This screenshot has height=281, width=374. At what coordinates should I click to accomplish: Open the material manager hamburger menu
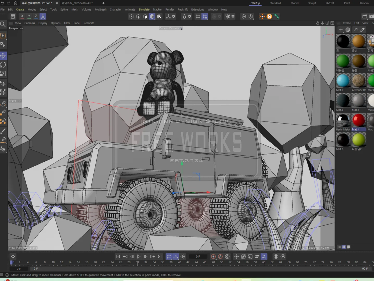(x=339, y=23)
